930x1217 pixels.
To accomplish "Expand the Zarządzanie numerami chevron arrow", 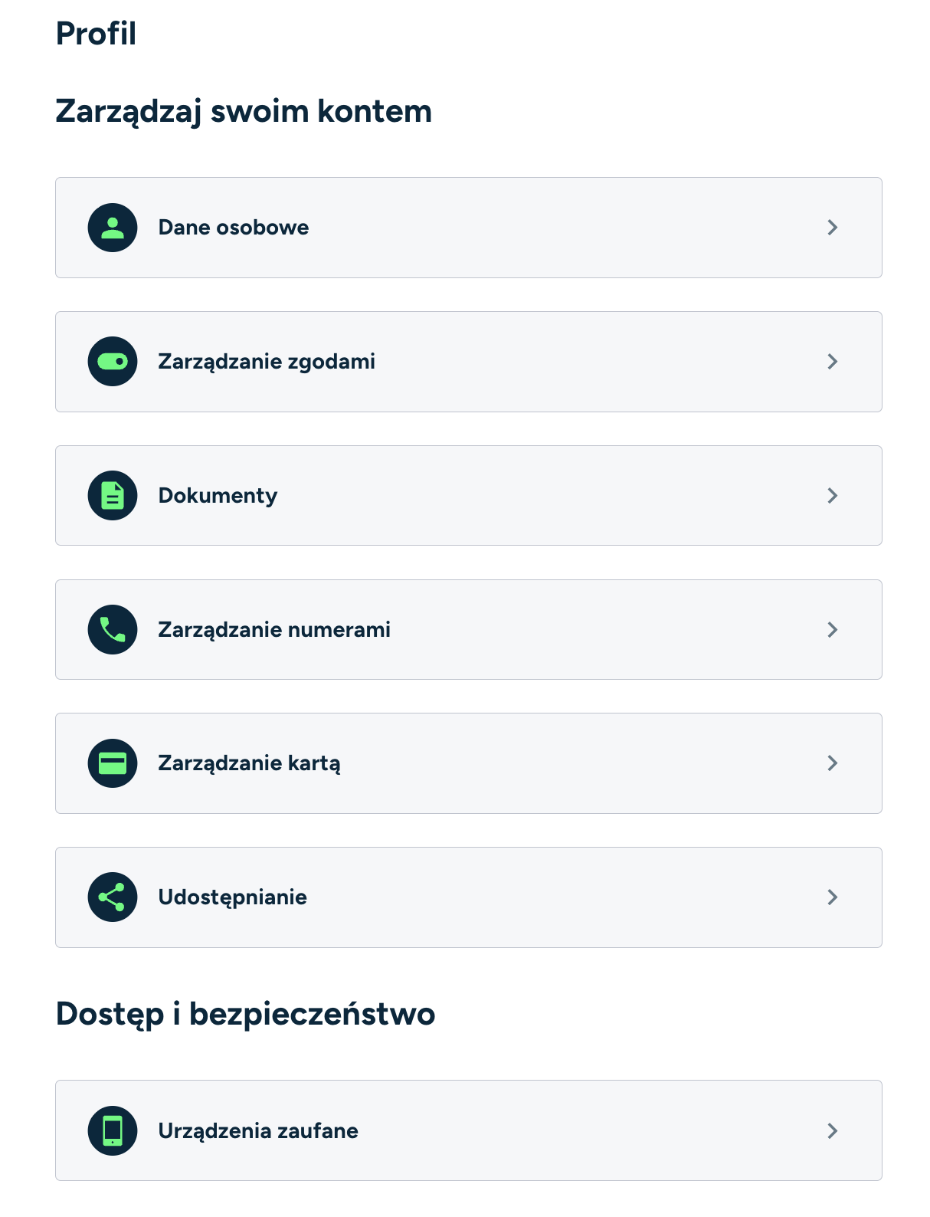I will point(833,630).
